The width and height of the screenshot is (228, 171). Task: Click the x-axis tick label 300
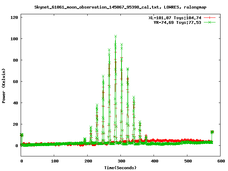point(121,161)
